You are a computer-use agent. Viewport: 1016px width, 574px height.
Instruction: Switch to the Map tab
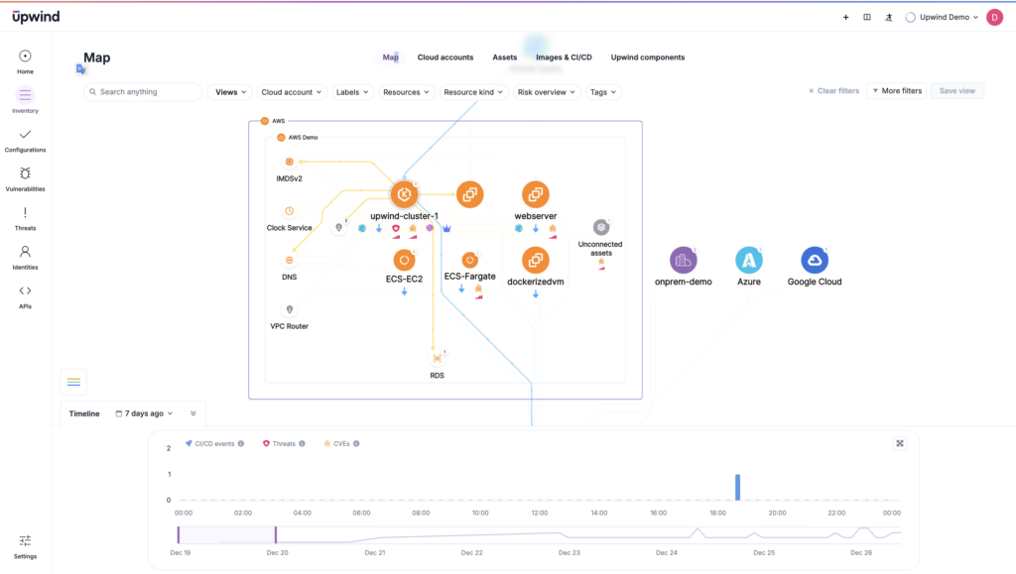(390, 57)
